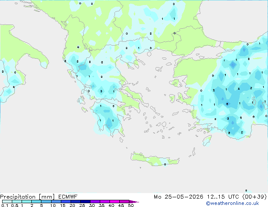Screen dimensions: 268x207
Task: Click the over-50 arrow tip of legend
Action: 134,202
